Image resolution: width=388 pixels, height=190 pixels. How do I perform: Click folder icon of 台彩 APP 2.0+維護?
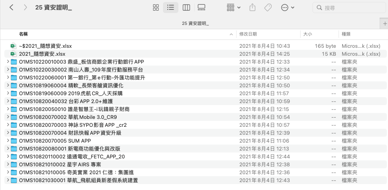pyautogui.click(x=14, y=101)
